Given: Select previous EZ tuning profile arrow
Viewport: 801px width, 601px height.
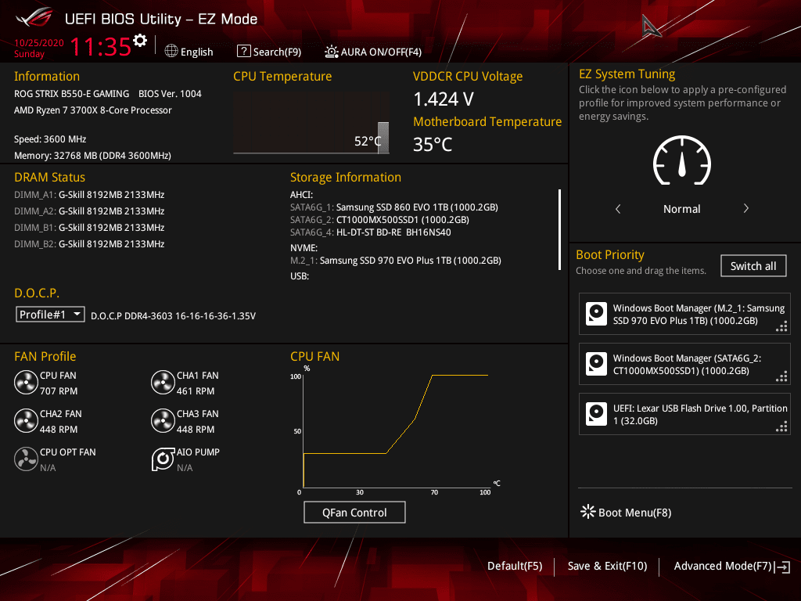Looking at the screenshot, I should tap(618, 208).
